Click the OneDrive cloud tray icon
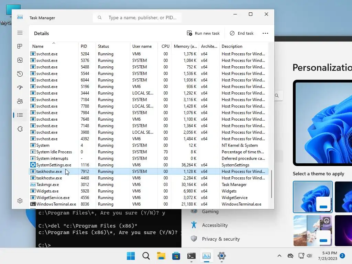 pyautogui.click(x=290, y=256)
